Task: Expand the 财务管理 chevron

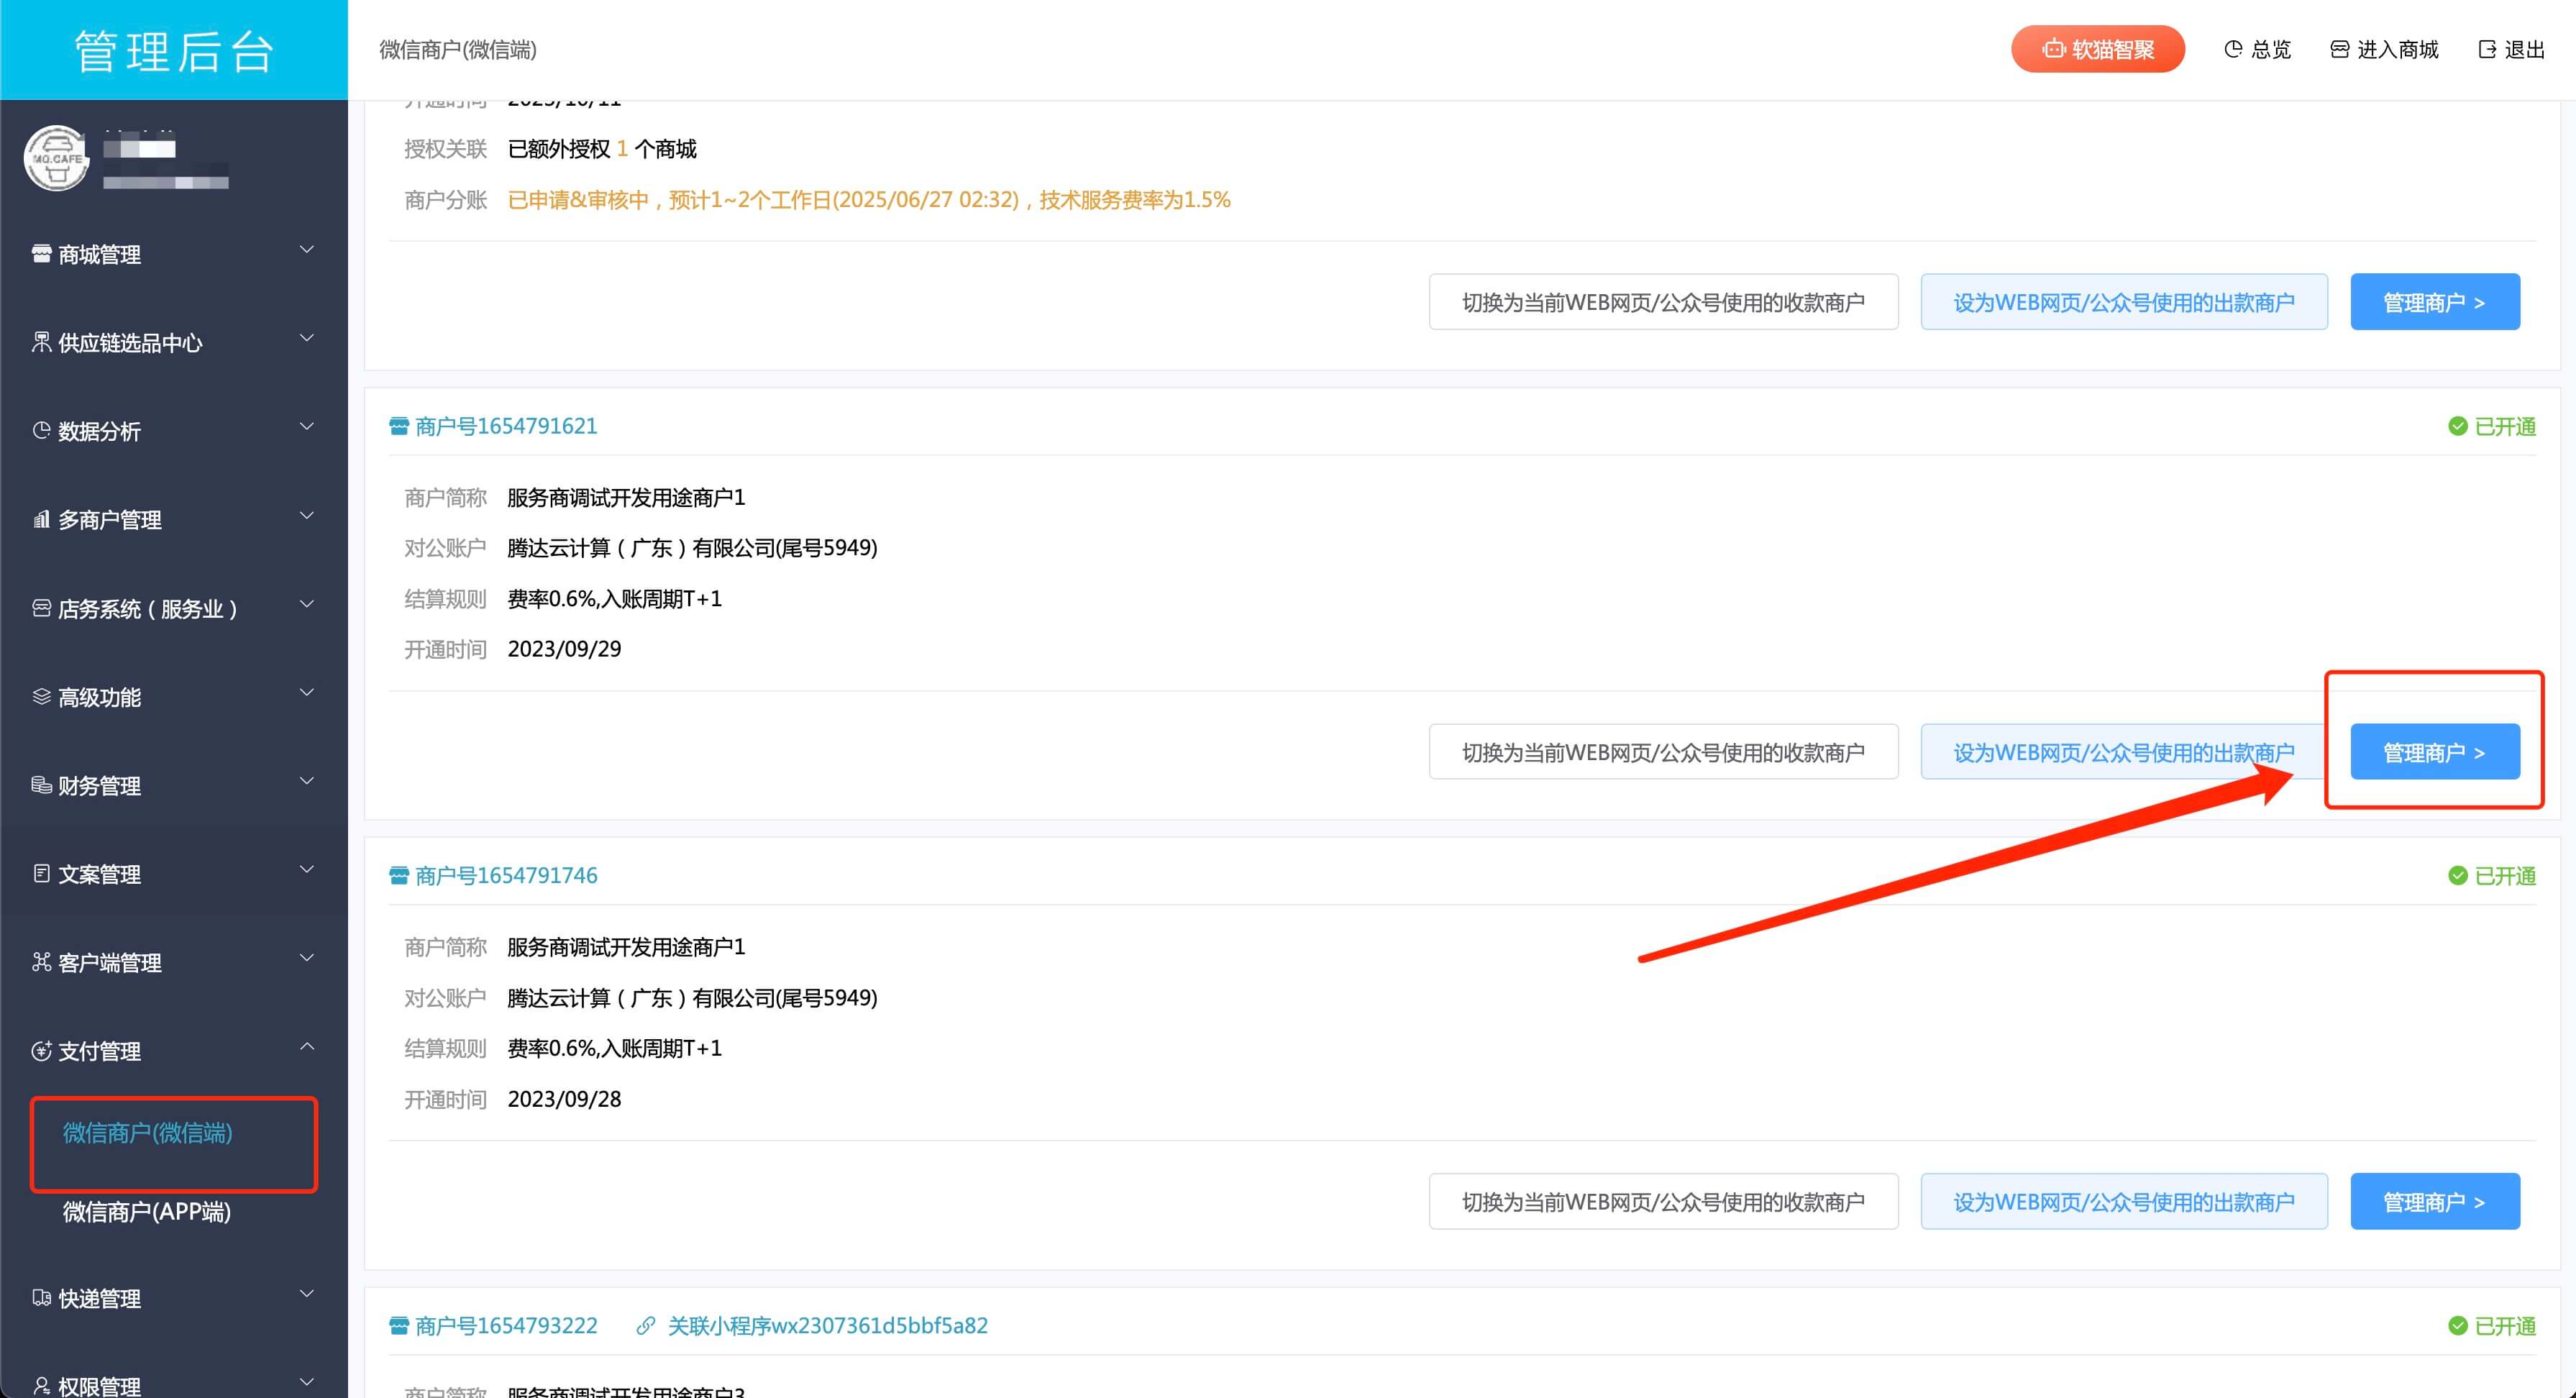Action: (307, 780)
